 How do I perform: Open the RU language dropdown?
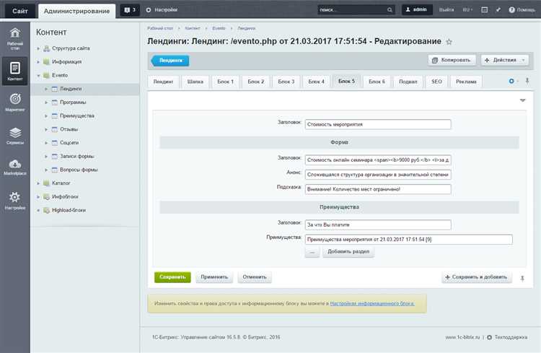(467, 10)
